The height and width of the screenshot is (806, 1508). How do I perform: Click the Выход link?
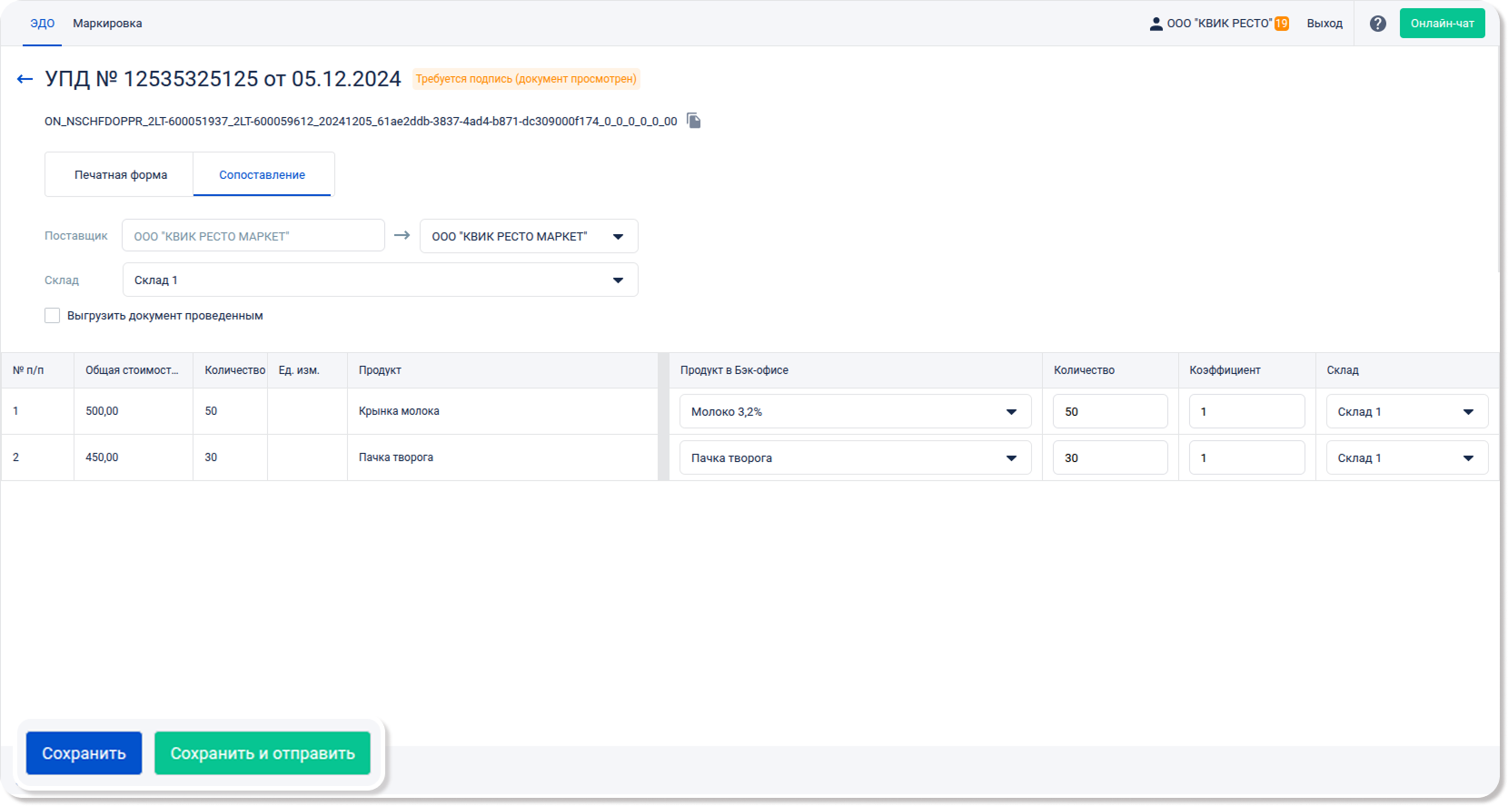coord(1324,24)
